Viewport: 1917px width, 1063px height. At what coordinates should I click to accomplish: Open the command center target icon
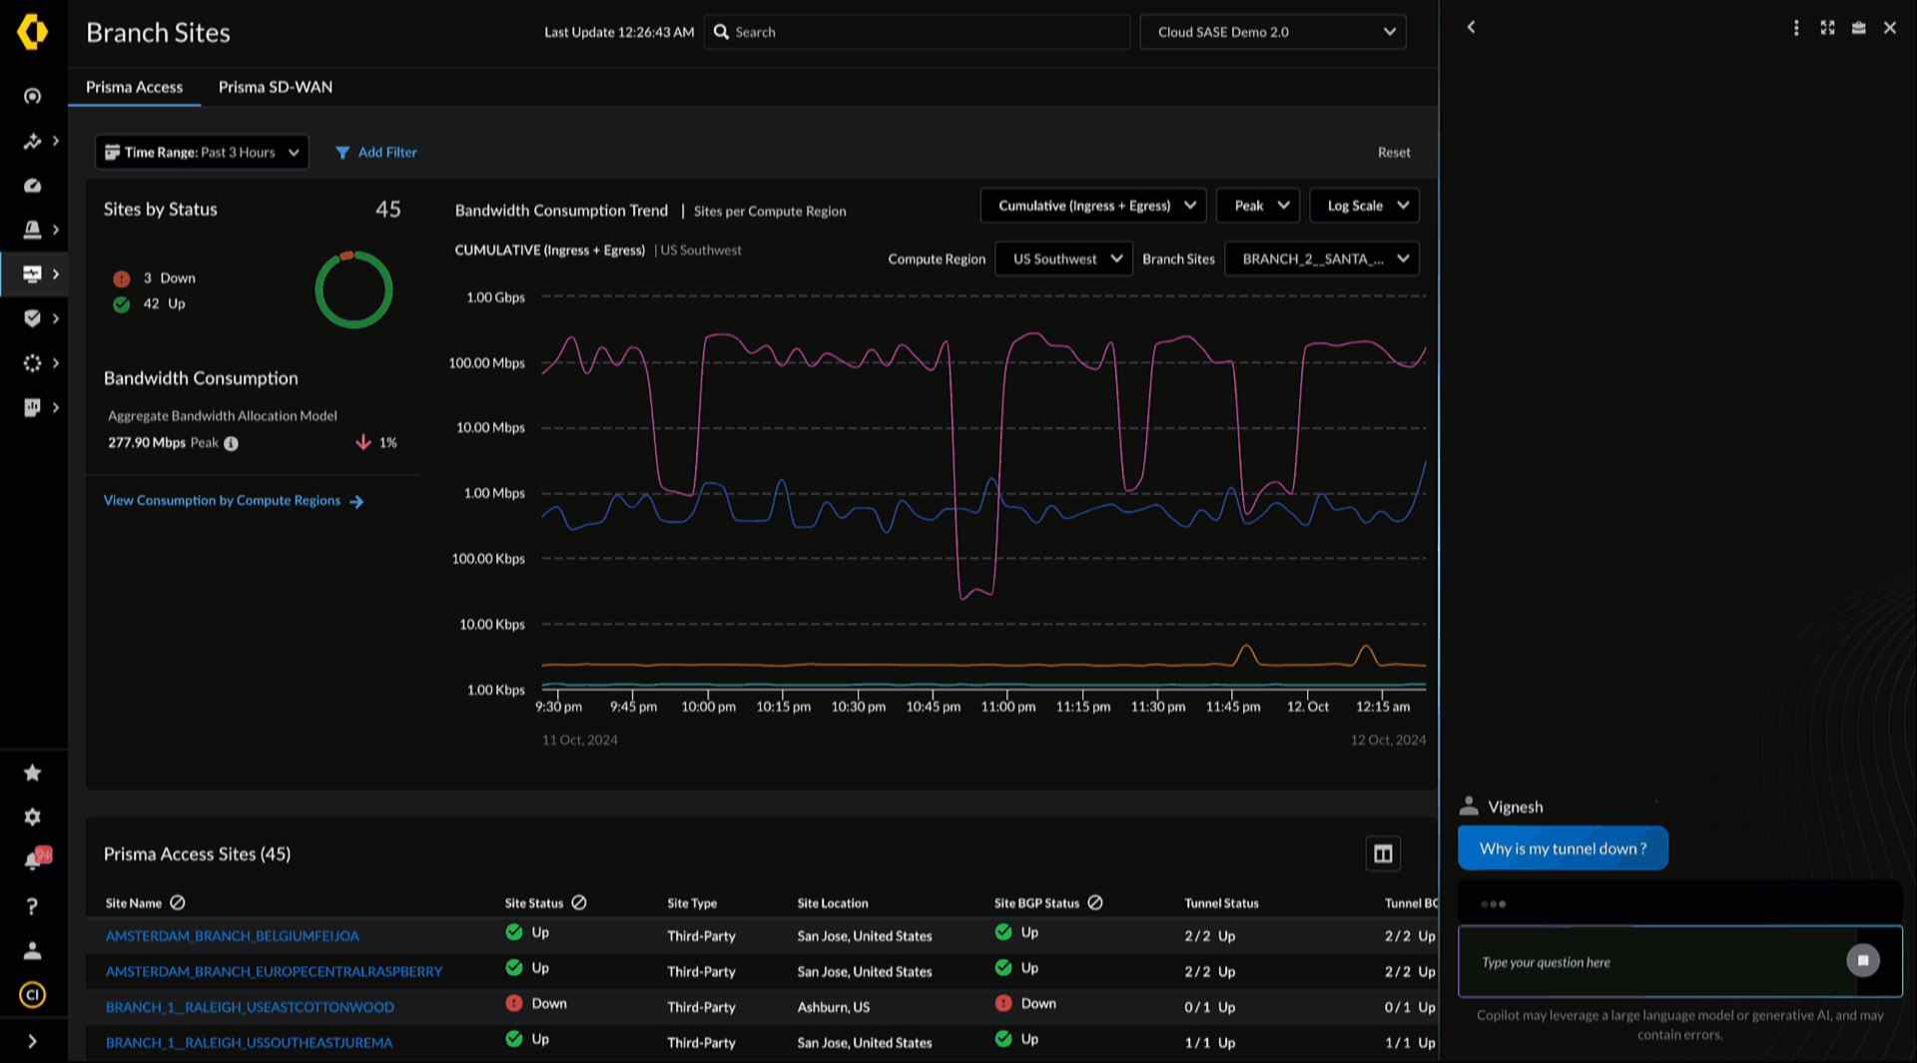click(x=32, y=96)
